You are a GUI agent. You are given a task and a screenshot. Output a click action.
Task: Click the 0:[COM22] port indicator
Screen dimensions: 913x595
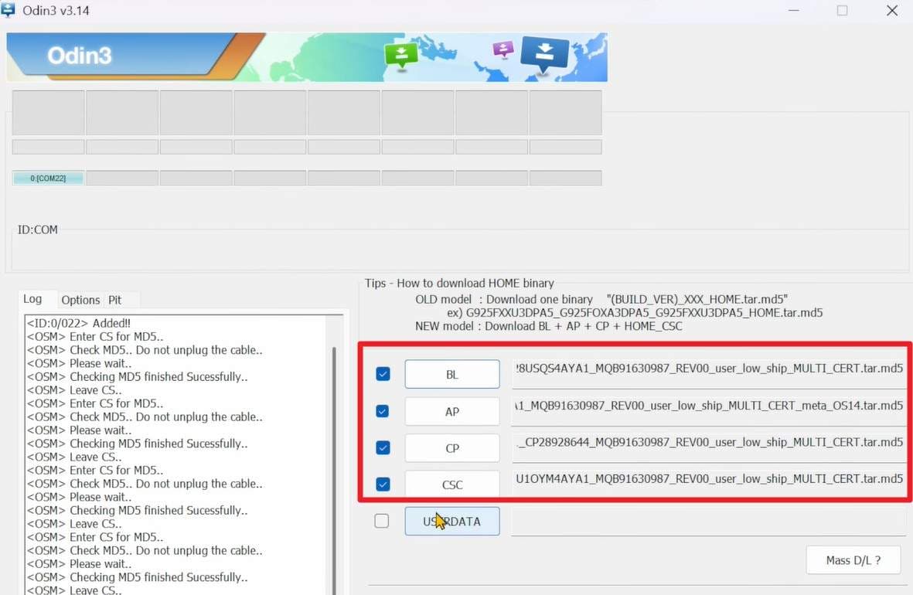(x=48, y=178)
